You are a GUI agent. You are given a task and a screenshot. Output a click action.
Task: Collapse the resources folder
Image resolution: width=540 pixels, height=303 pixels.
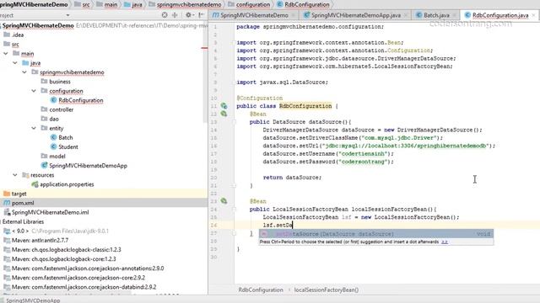coord(15,175)
